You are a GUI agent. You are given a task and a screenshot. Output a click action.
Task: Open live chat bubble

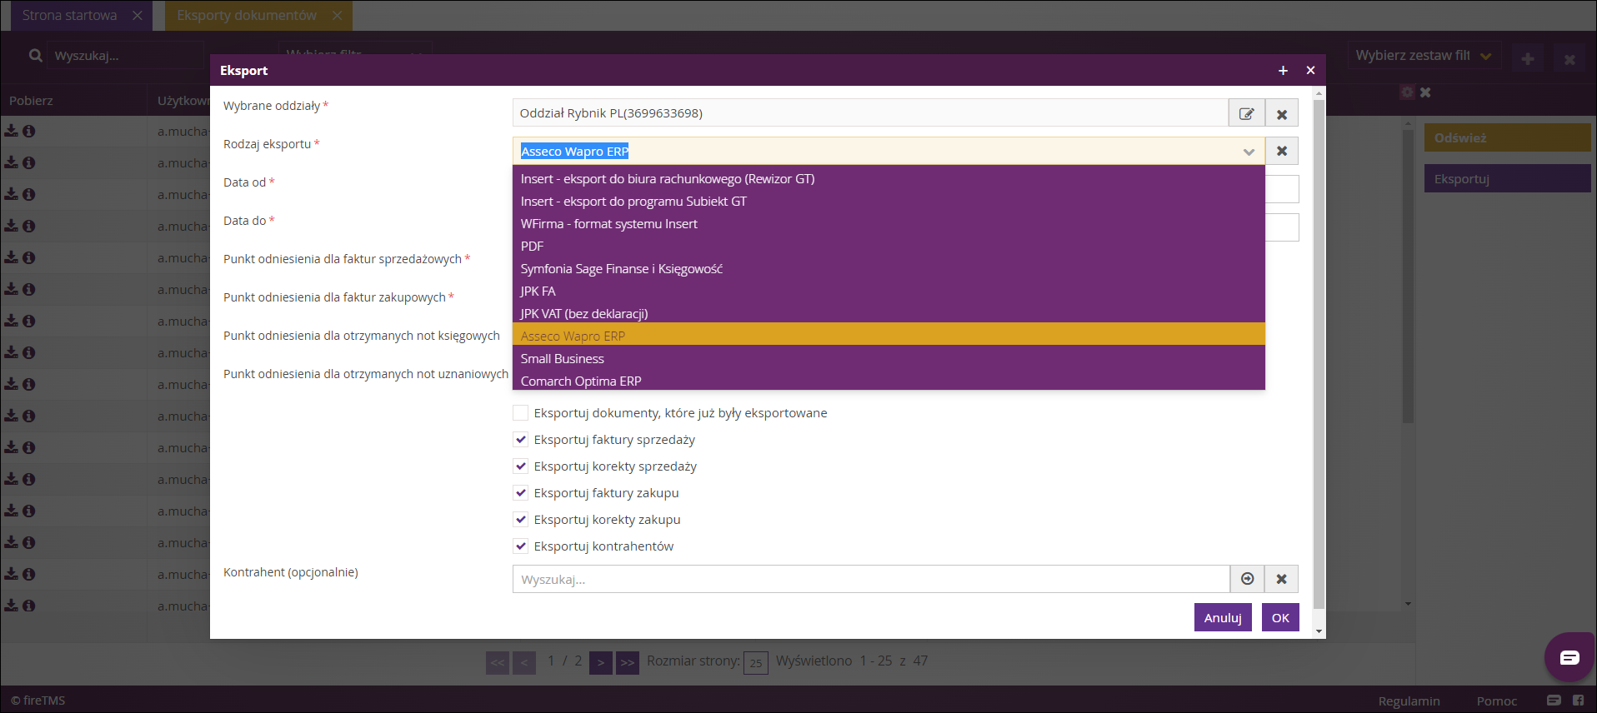point(1569,657)
